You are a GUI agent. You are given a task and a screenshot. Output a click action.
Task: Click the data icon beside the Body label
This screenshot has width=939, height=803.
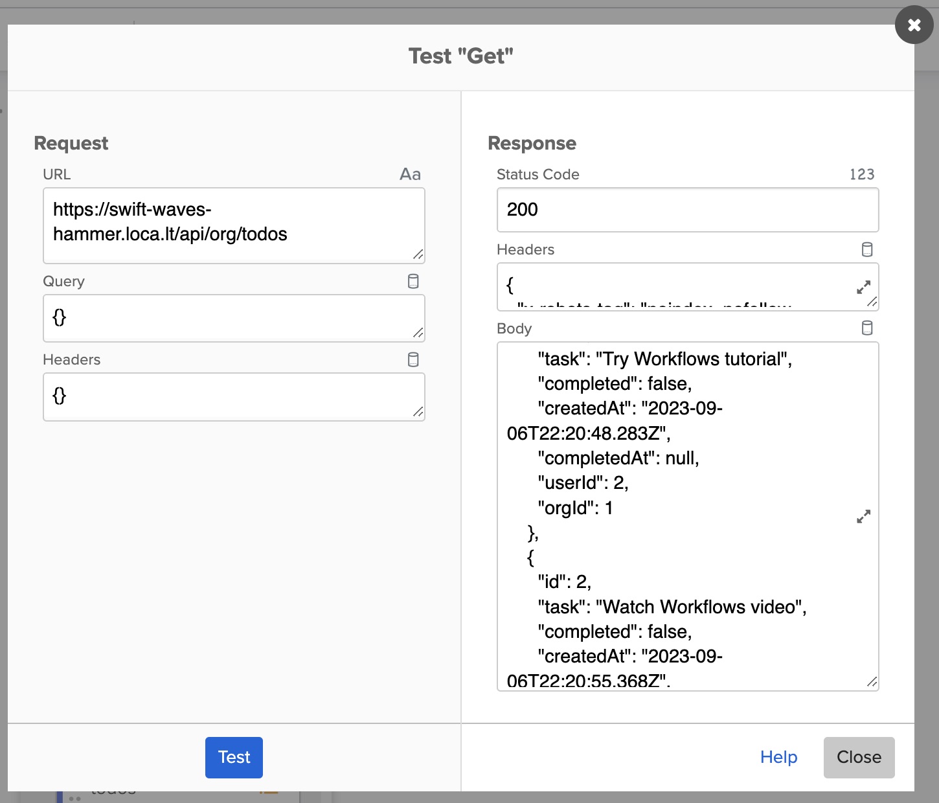[x=867, y=328]
